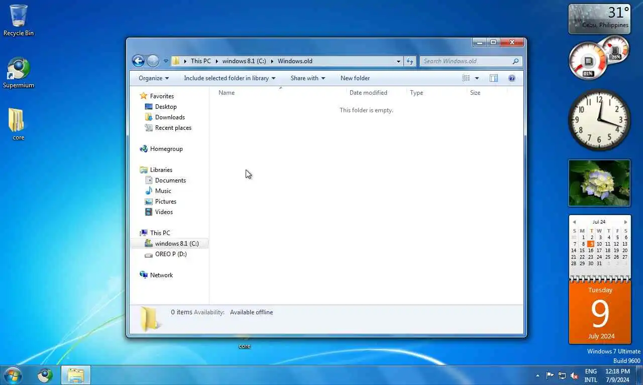The height and width of the screenshot is (385, 643).
Task: Go to previous month in calendar gadget
Action: click(574, 222)
